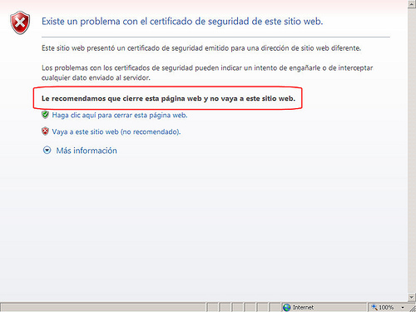This screenshot has height=312, width=416.
Task: Click the large red shield error icon
Action: pyautogui.click(x=20, y=22)
